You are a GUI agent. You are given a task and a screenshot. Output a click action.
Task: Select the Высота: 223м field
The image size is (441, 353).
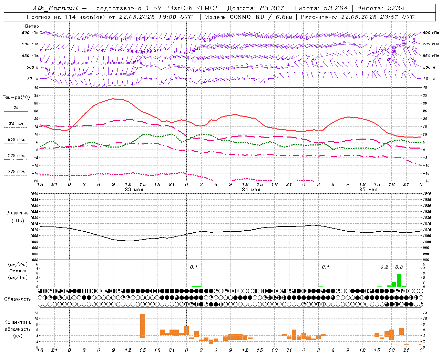pyautogui.click(x=380, y=8)
